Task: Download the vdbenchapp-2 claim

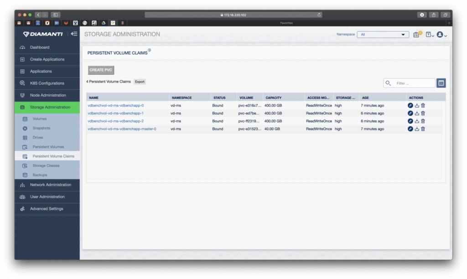Action: pos(417,121)
